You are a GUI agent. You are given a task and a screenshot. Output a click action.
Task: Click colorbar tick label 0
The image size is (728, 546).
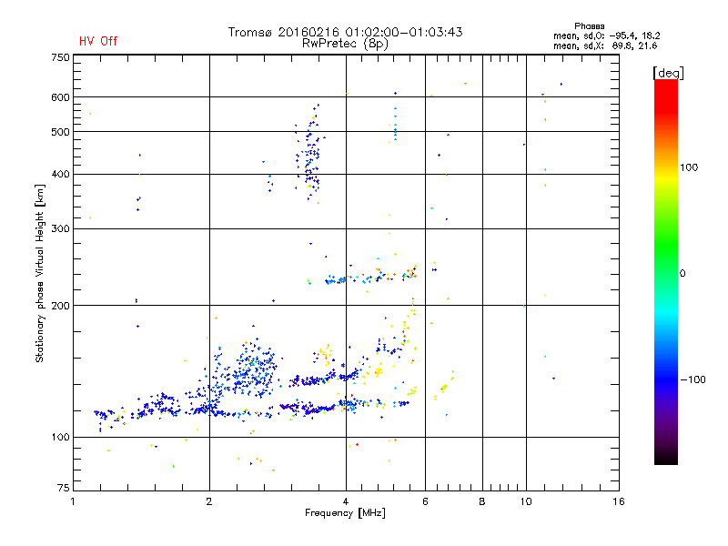coord(682,274)
